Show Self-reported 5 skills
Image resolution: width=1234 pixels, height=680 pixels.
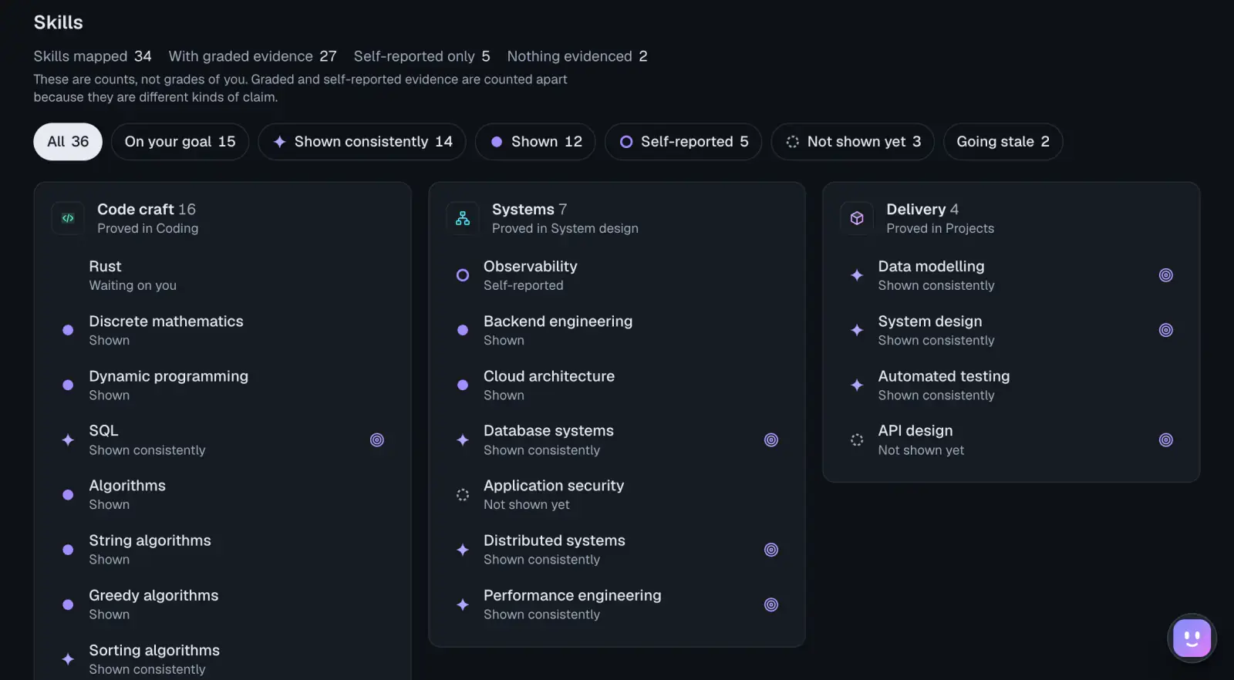point(683,142)
